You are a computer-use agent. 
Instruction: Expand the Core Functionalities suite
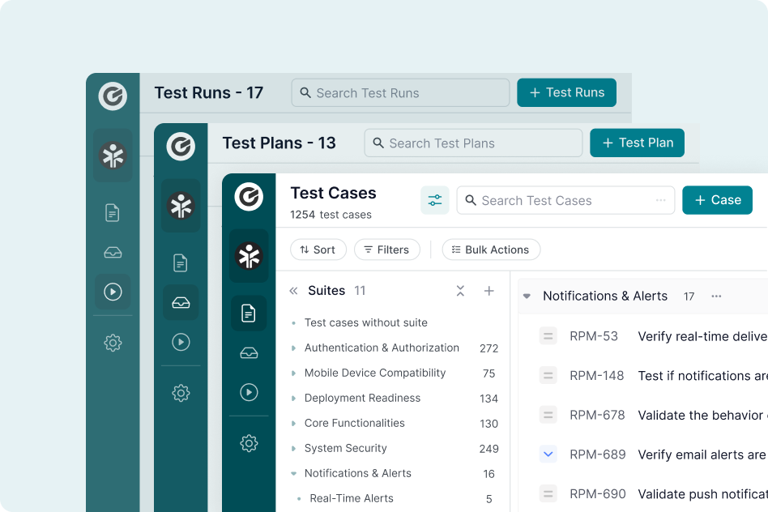pos(293,424)
